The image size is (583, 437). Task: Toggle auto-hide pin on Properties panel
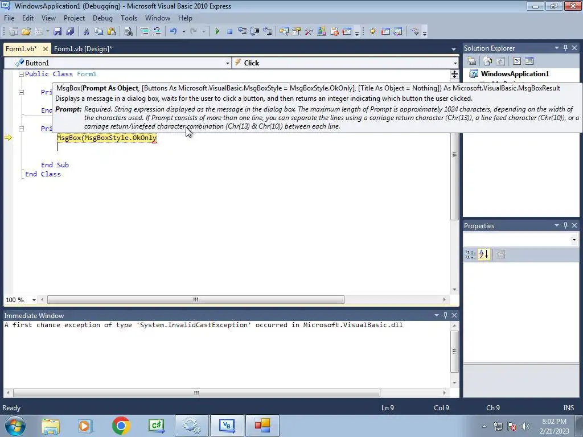click(565, 225)
